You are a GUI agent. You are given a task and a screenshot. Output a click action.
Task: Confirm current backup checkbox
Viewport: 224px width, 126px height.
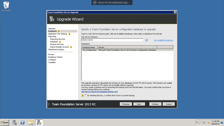tap(86, 95)
